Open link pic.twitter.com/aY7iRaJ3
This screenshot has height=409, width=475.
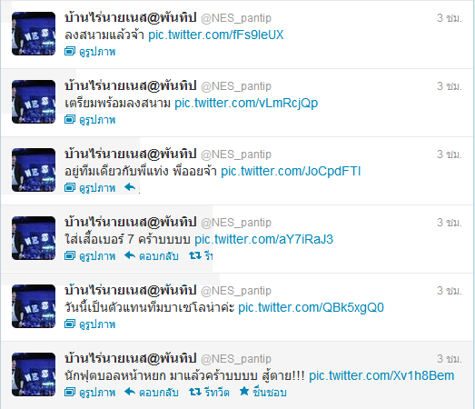click(x=264, y=240)
